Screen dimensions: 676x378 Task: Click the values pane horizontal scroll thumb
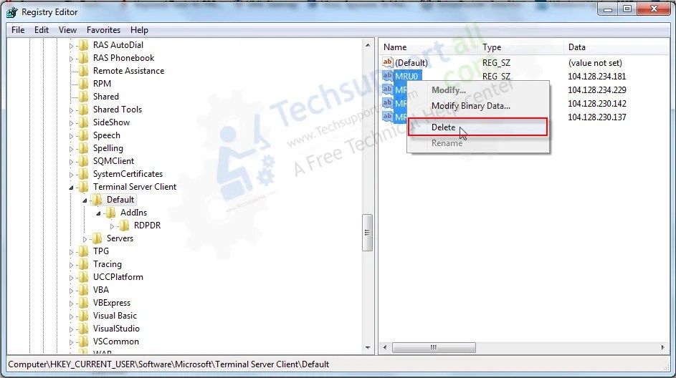coord(434,347)
